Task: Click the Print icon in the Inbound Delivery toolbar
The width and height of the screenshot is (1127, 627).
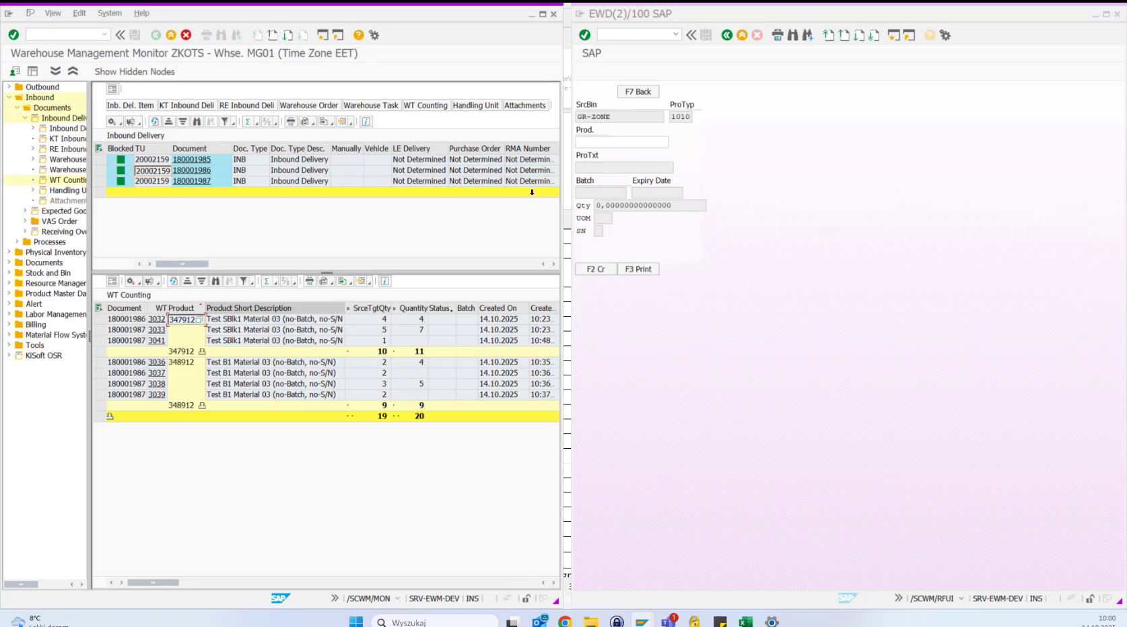Action: (x=292, y=122)
